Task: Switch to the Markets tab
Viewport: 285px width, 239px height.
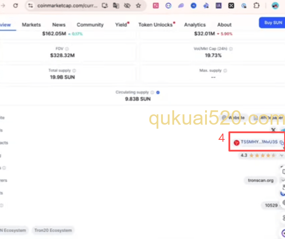Action: pos(31,25)
